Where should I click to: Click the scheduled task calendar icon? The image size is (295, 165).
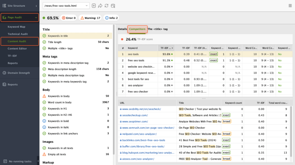pyautogui.click(x=113, y=6)
